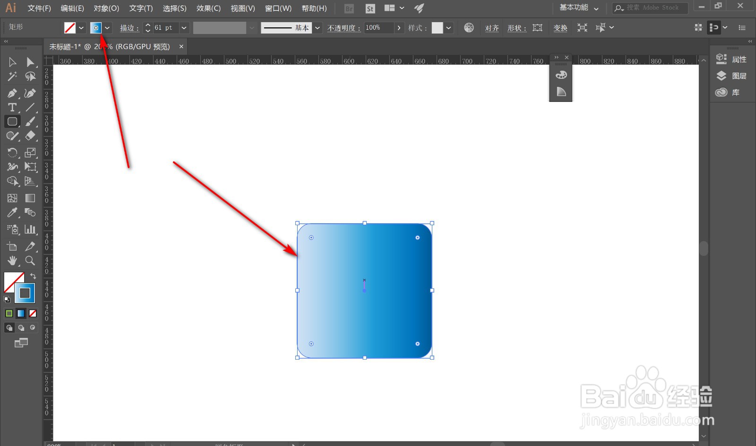Select the Paintbrush tool
This screenshot has width=756, height=446.
[x=30, y=121]
